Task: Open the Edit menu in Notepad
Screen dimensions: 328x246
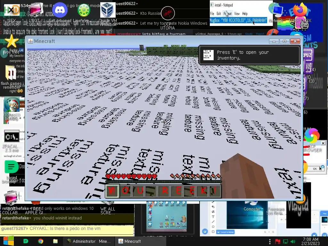Action: 218,13
